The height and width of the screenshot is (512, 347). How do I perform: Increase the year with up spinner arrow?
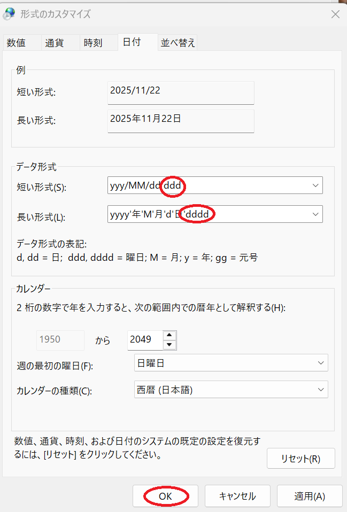(169, 335)
